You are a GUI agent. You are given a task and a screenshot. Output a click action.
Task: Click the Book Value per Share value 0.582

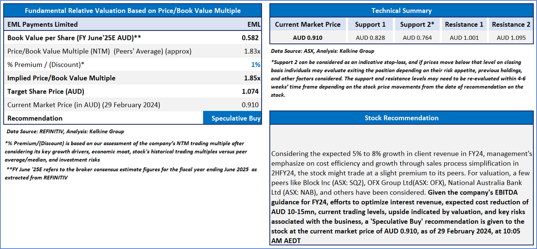250,38
